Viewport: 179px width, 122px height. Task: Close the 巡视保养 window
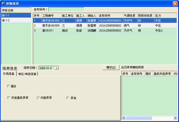(x=175, y=4)
